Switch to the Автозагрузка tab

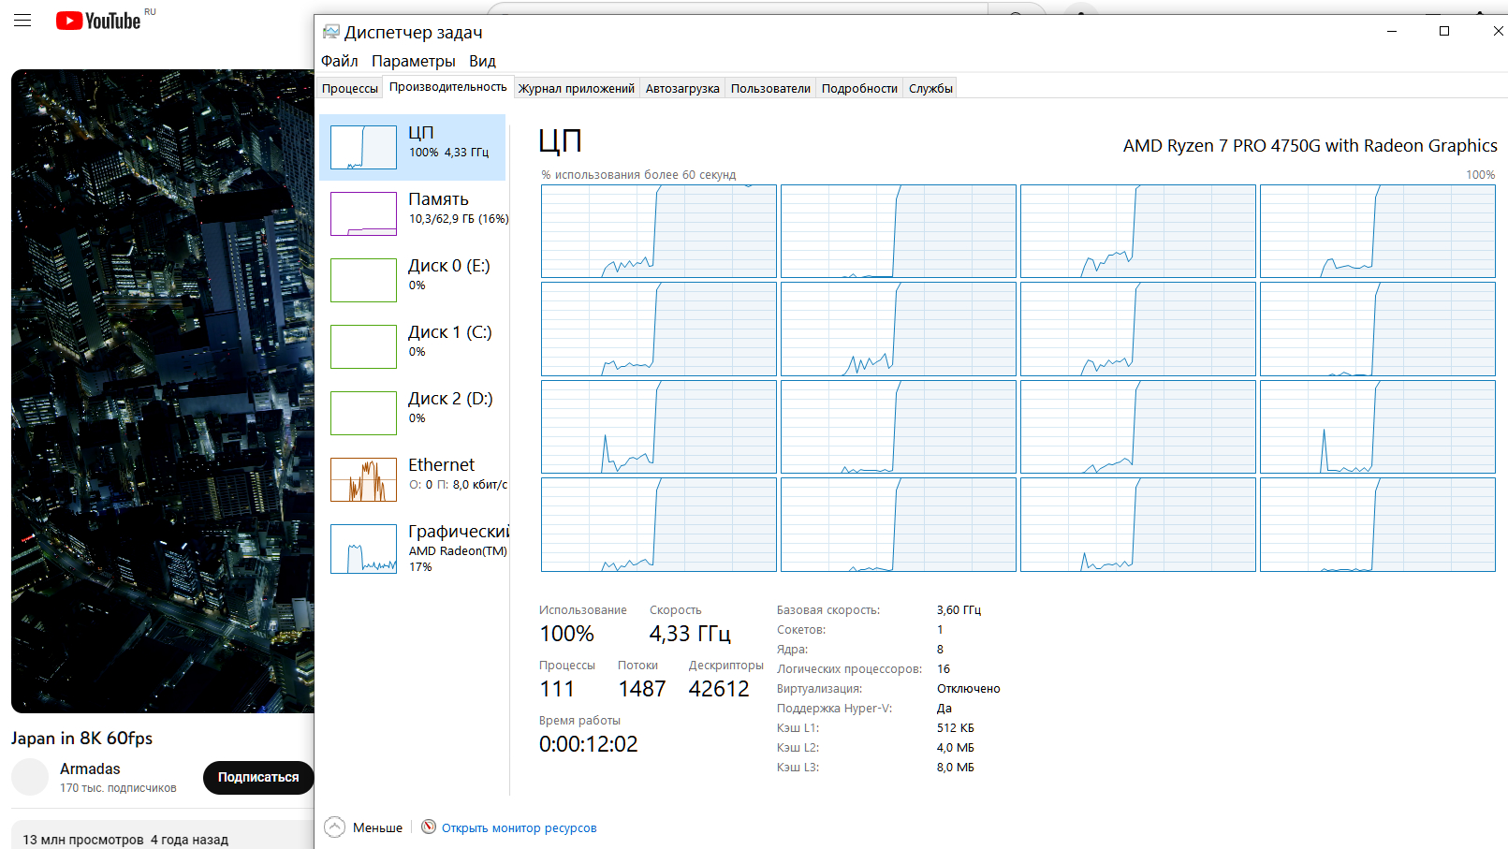tap(682, 88)
